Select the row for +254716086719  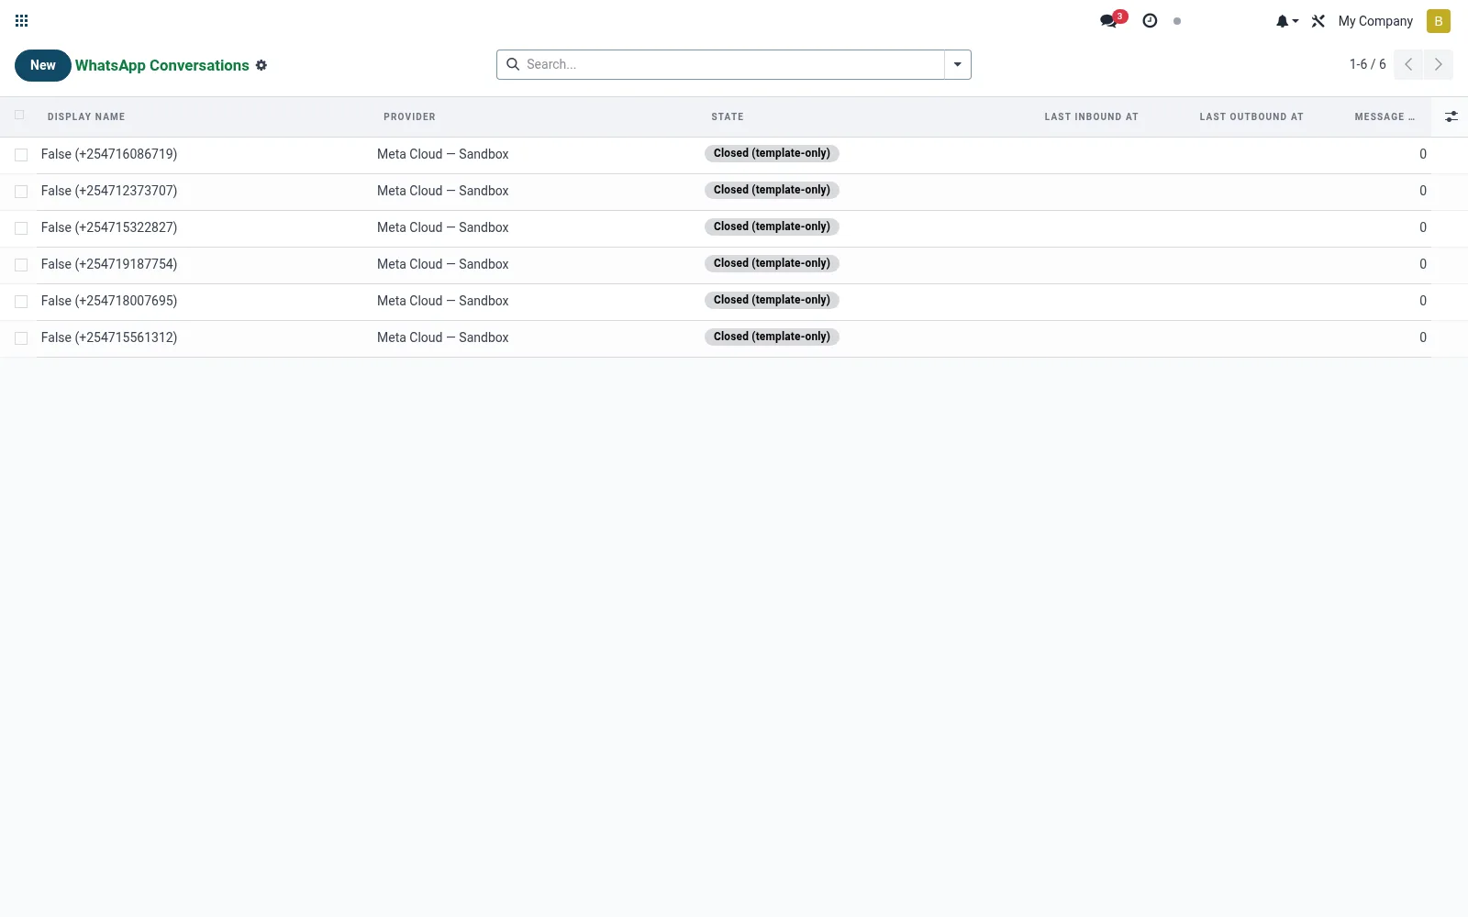pos(21,155)
